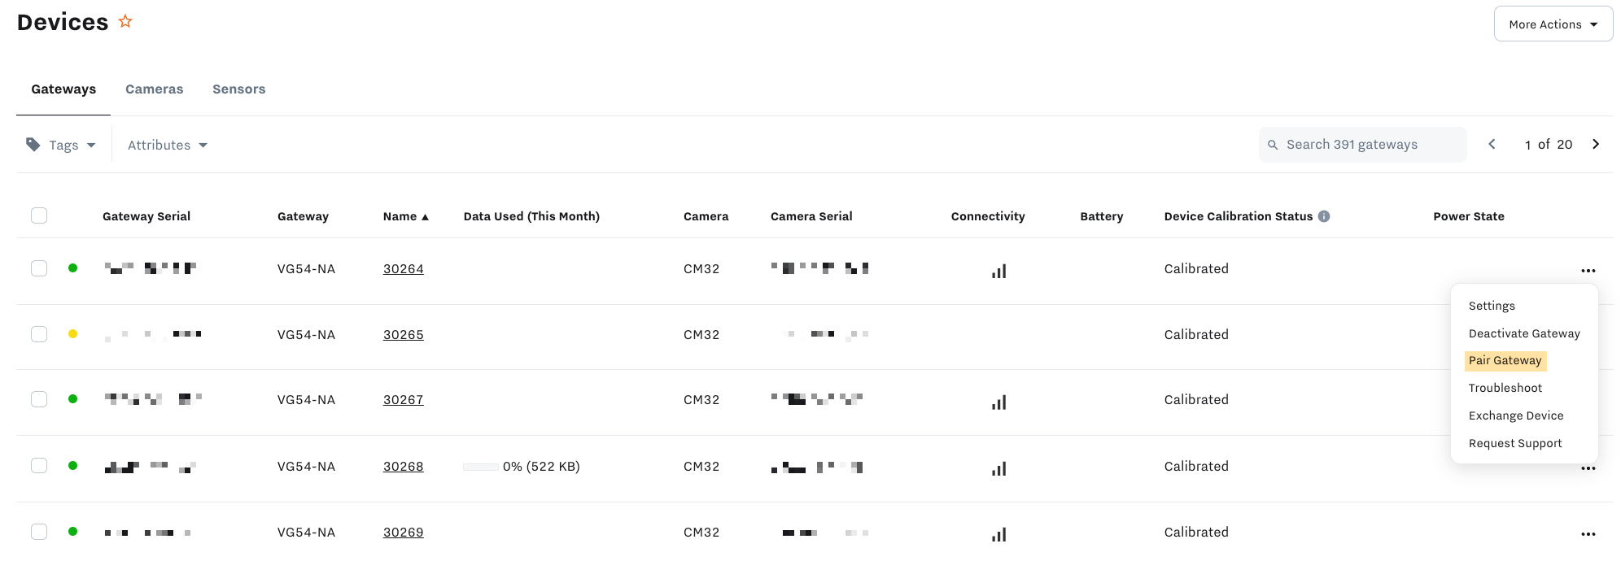Expand the Tags filter dropdown
Viewport: 1621px width, 561px height.
(62, 145)
